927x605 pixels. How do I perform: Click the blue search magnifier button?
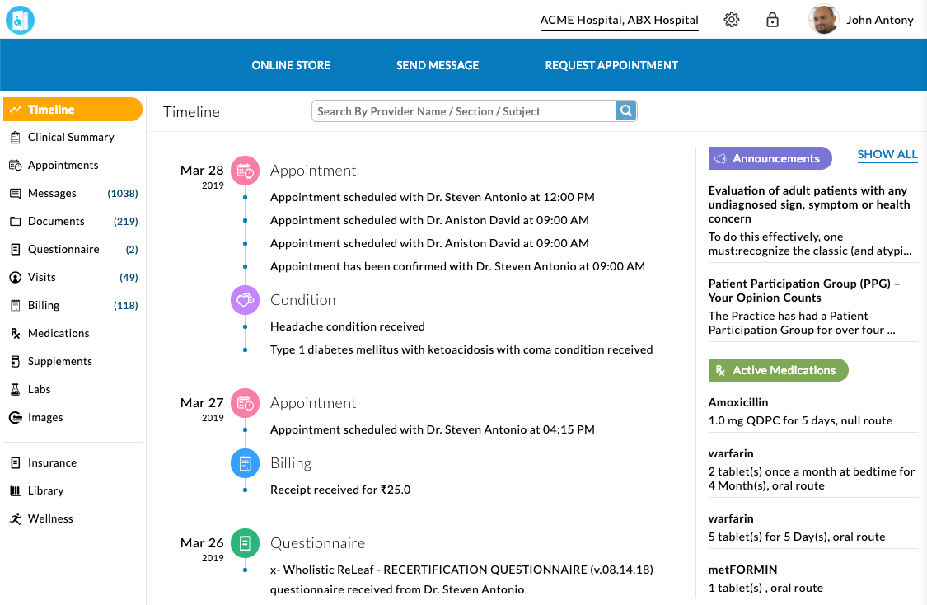point(625,110)
